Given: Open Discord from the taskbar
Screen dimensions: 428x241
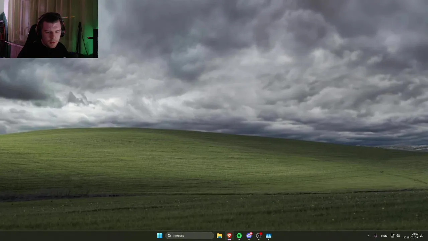Looking at the screenshot, I should coord(249,236).
